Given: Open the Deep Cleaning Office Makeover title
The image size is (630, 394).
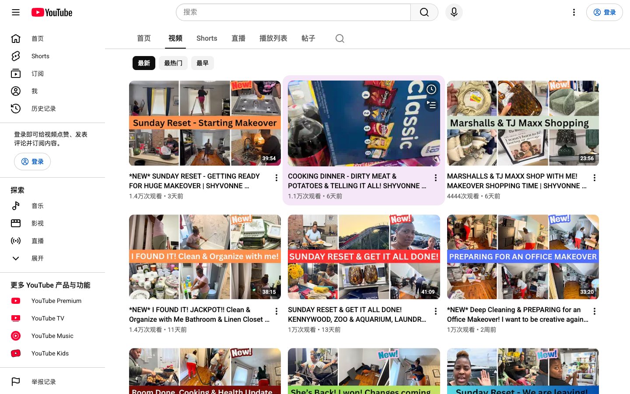Looking at the screenshot, I should tap(518, 314).
